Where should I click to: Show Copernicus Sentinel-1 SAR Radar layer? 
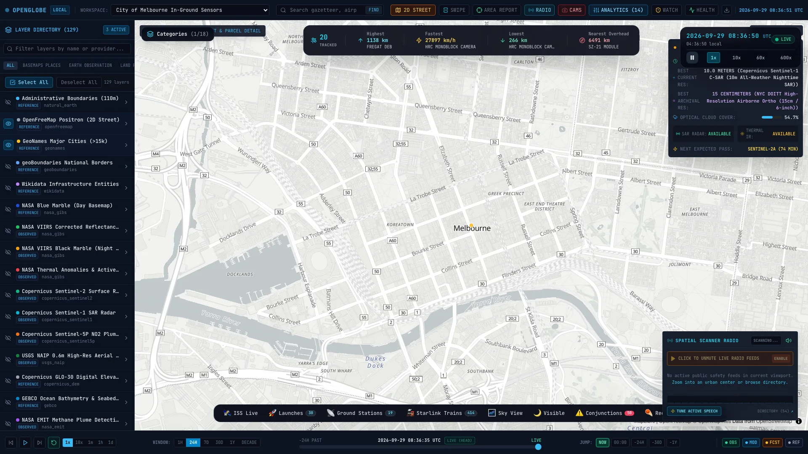tap(8, 317)
